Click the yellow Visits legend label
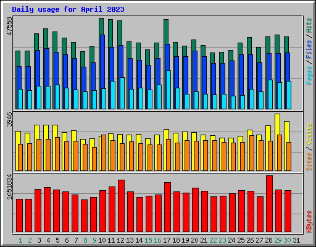The height and width of the screenshot is (247, 316). (309, 134)
